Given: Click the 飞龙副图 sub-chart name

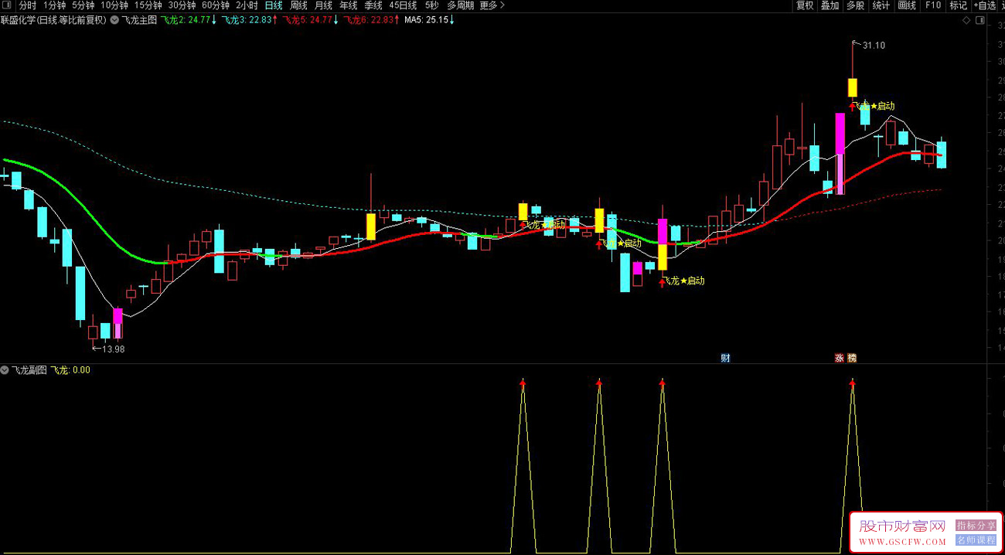Looking at the screenshot, I should click(x=29, y=370).
